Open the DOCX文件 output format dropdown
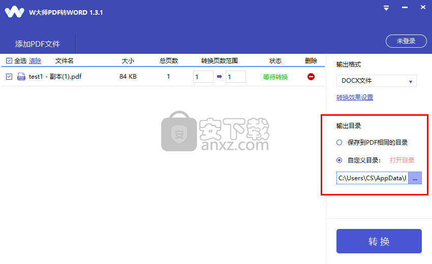Viewport: 432px width, 264px height. [376, 81]
